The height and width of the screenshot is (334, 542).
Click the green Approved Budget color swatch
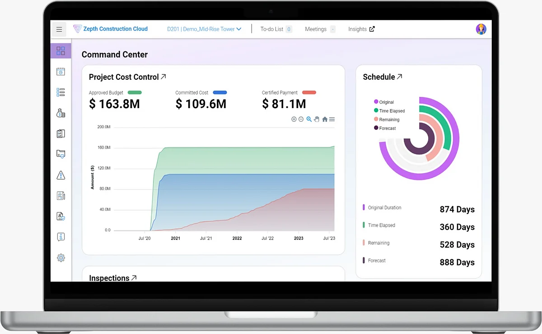135,92
